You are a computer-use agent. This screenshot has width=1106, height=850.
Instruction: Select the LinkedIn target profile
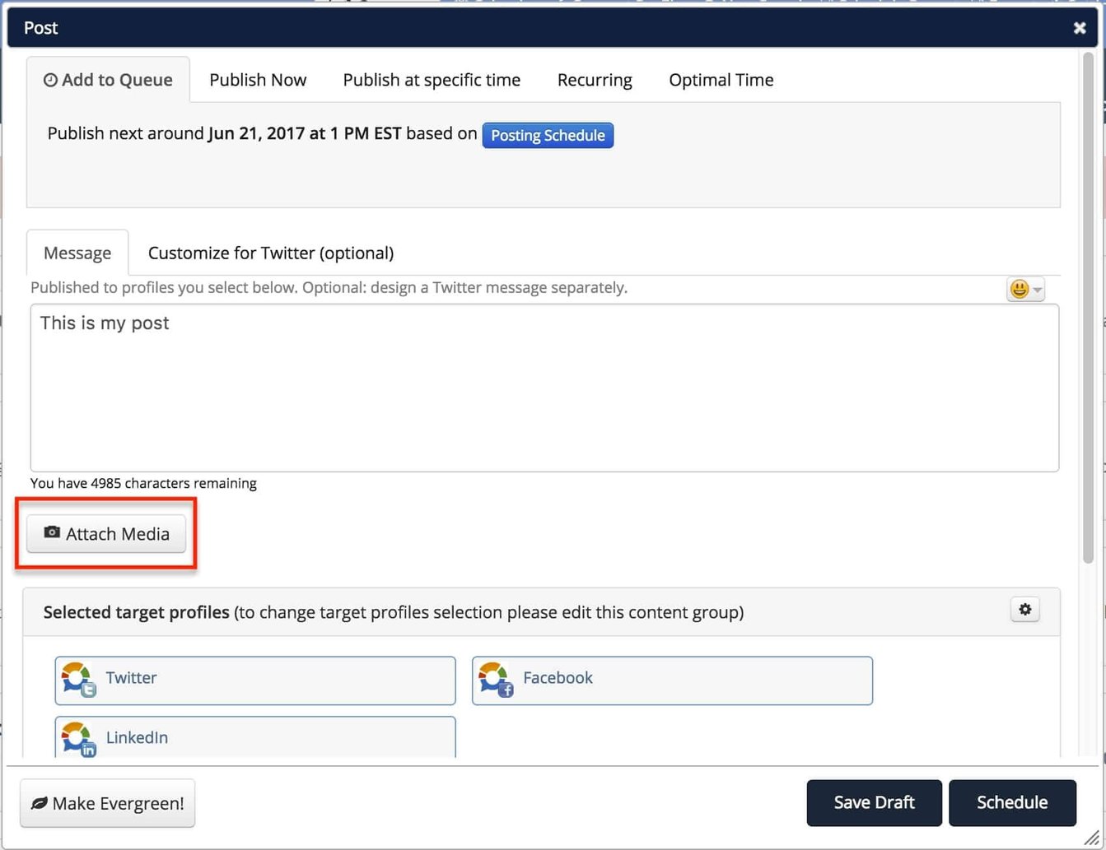(x=255, y=737)
